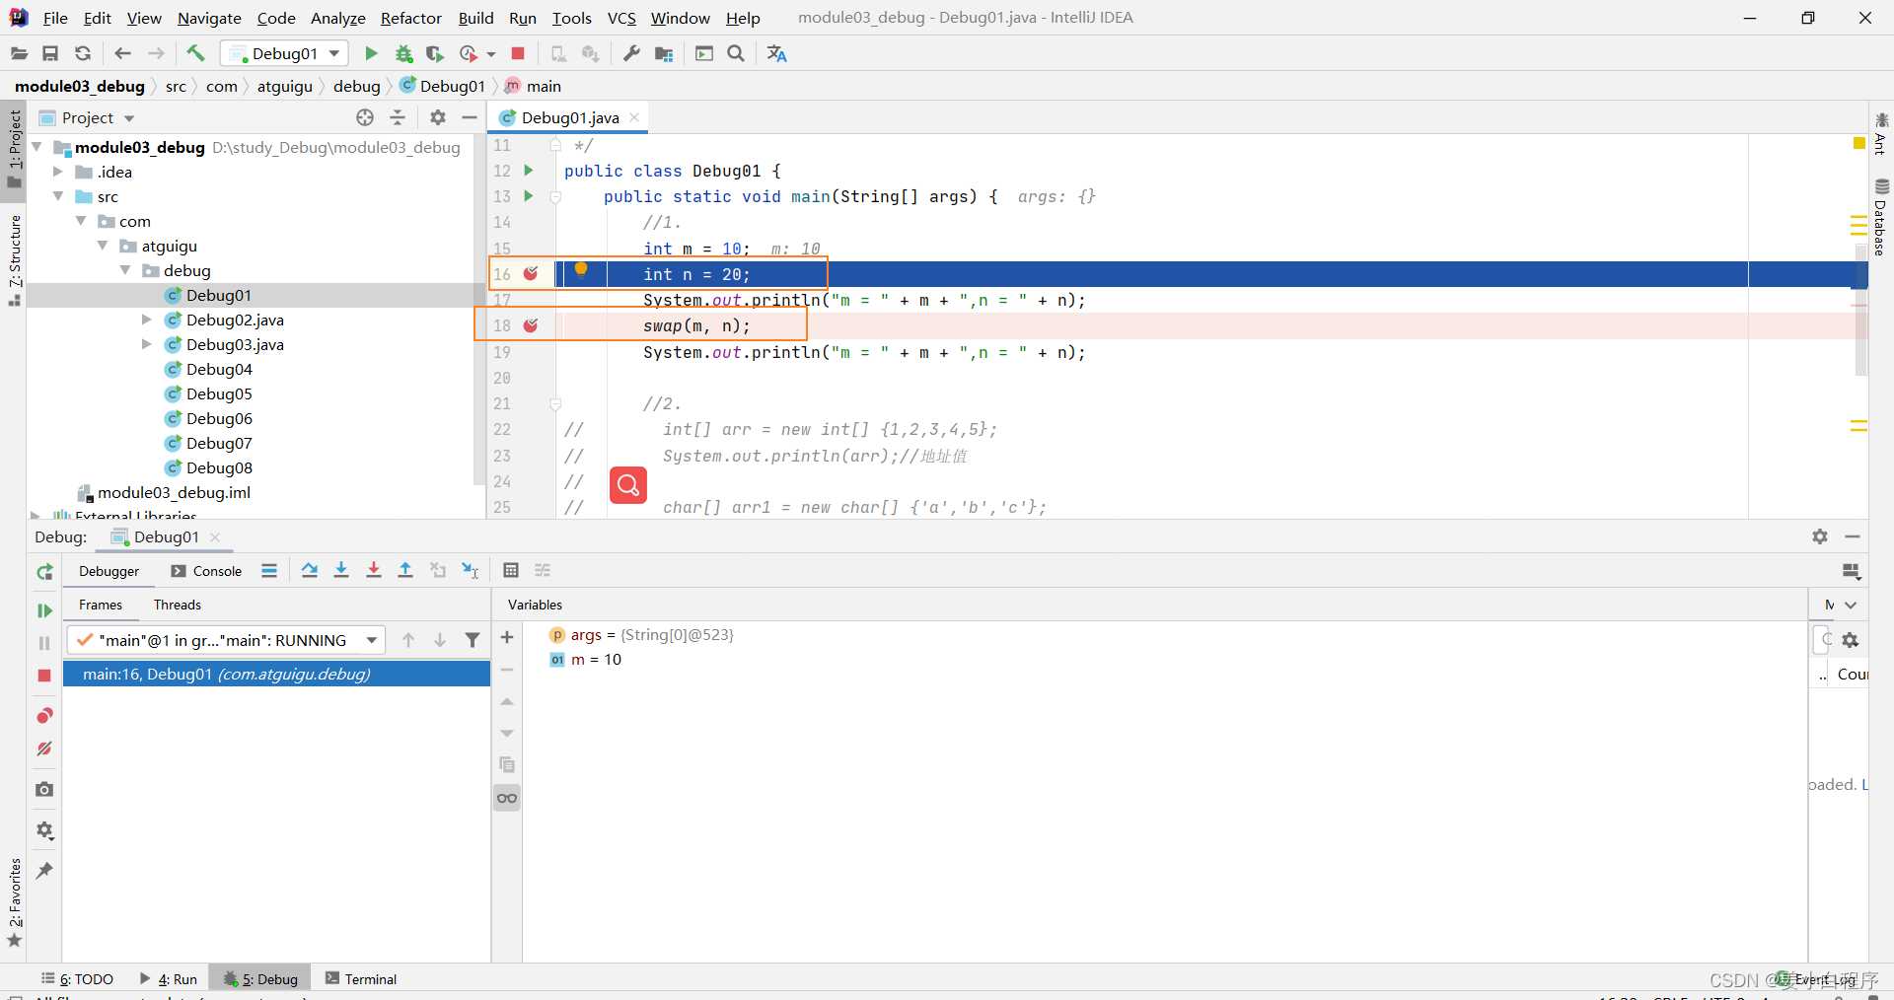Click Force Step Into icon
The width and height of the screenshot is (1894, 1000).
374,570
